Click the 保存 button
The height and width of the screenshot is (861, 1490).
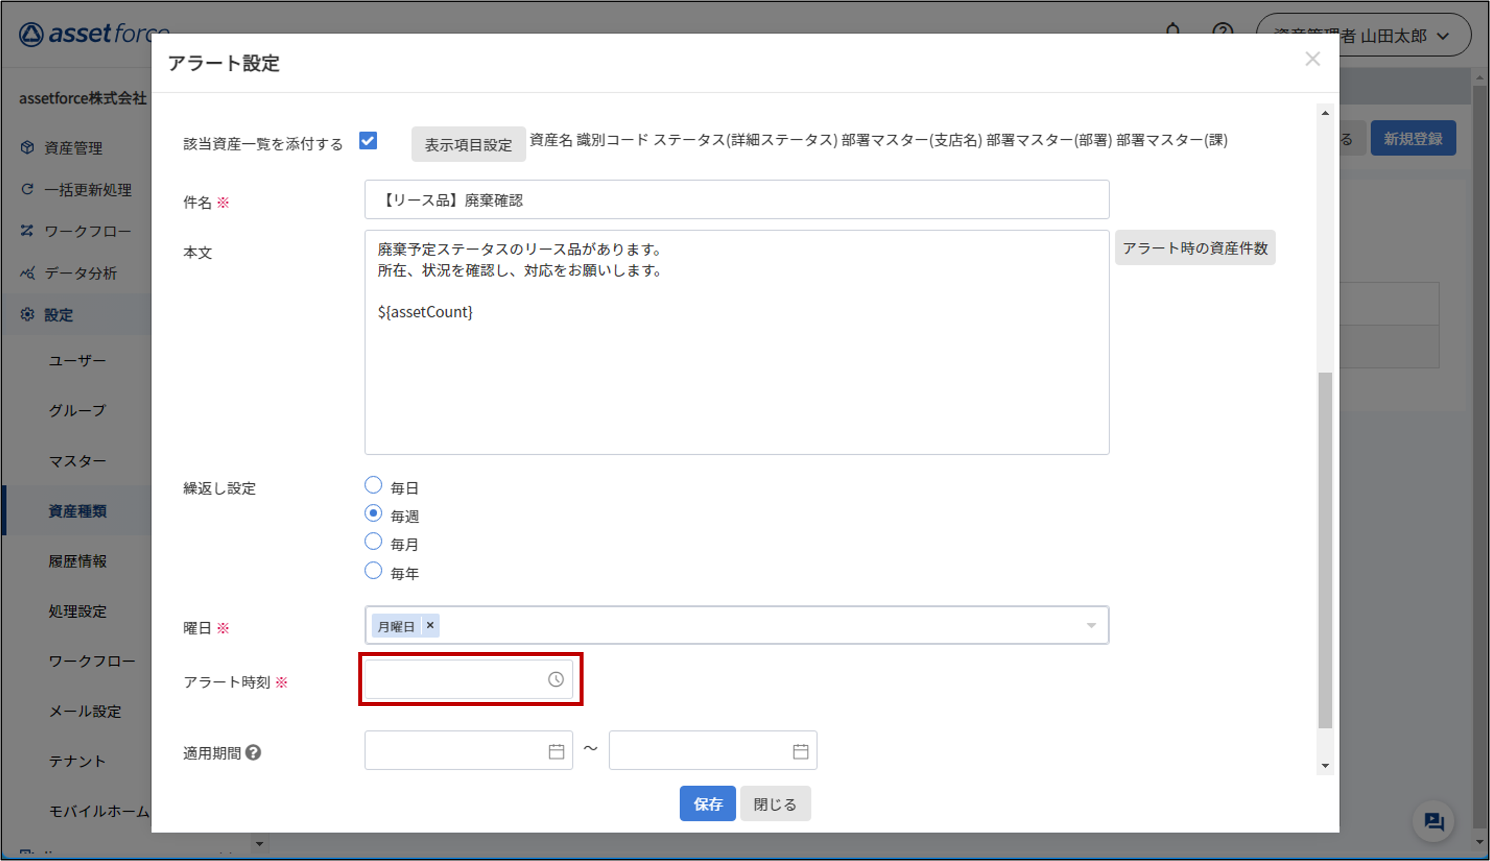point(707,804)
